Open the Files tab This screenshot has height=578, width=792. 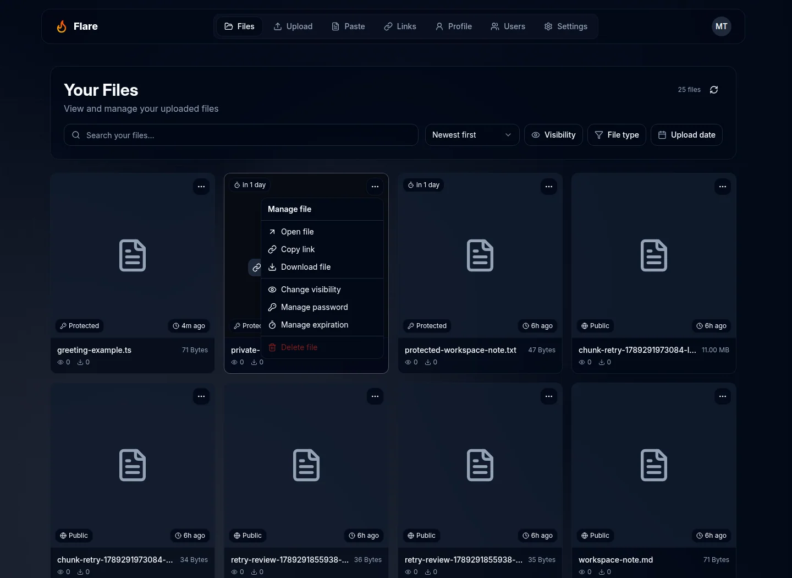coord(239,26)
